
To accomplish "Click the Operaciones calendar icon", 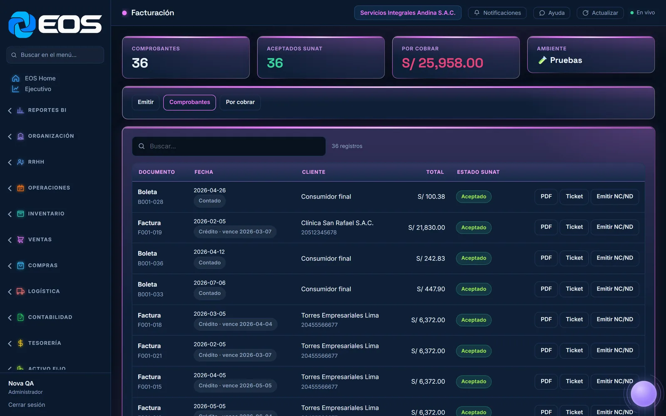I will click(x=20, y=188).
